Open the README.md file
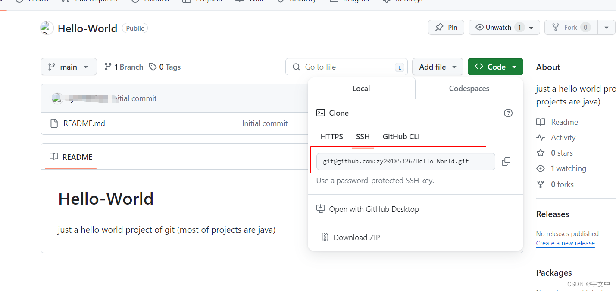The width and height of the screenshot is (616, 291). (84, 123)
